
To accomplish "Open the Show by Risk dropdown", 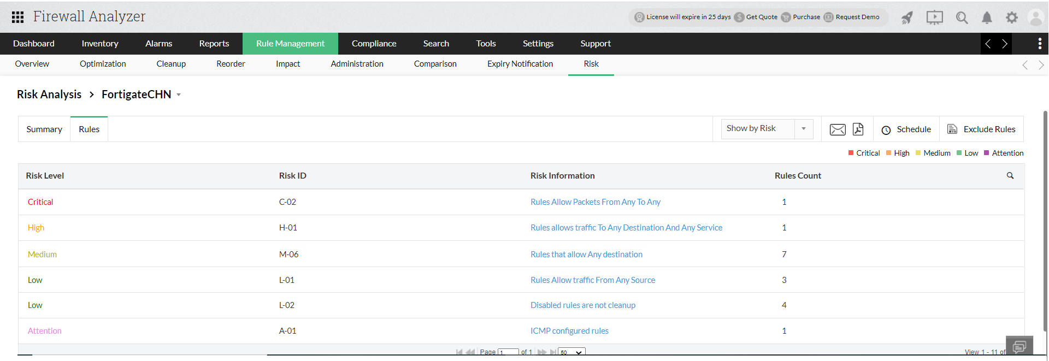I will point(767,129).
